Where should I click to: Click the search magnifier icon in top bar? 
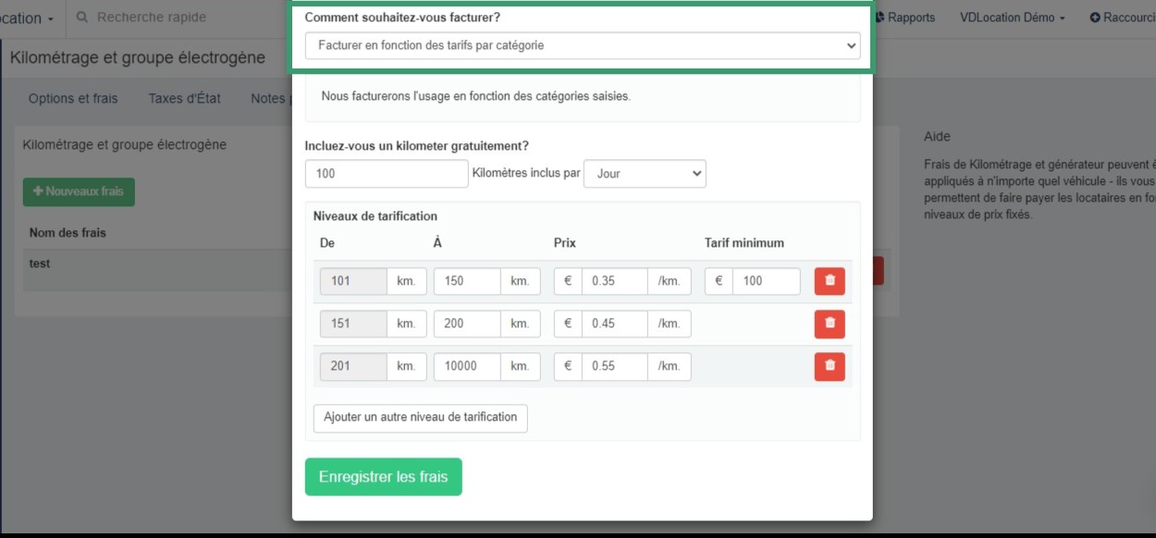click(x=82, y=18)
